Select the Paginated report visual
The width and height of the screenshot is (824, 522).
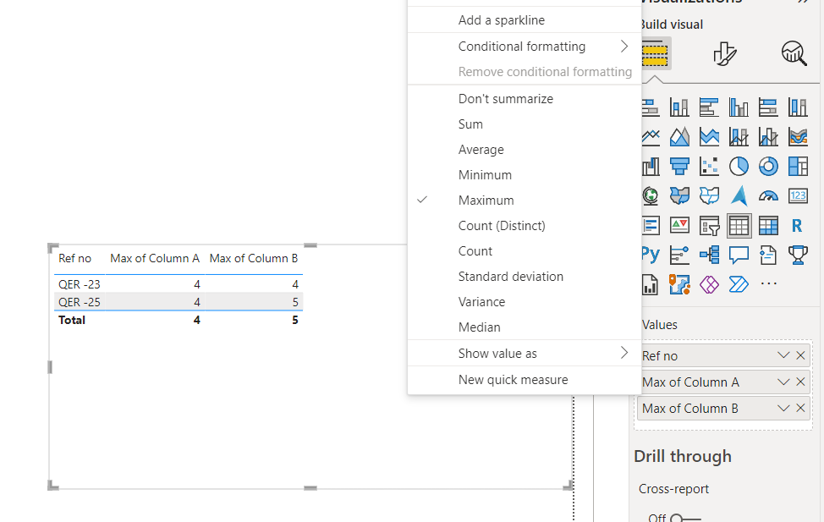(651, 284)
